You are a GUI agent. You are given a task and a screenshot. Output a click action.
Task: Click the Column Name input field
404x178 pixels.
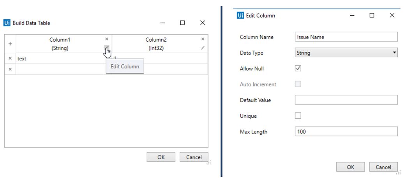click(346, 37)
